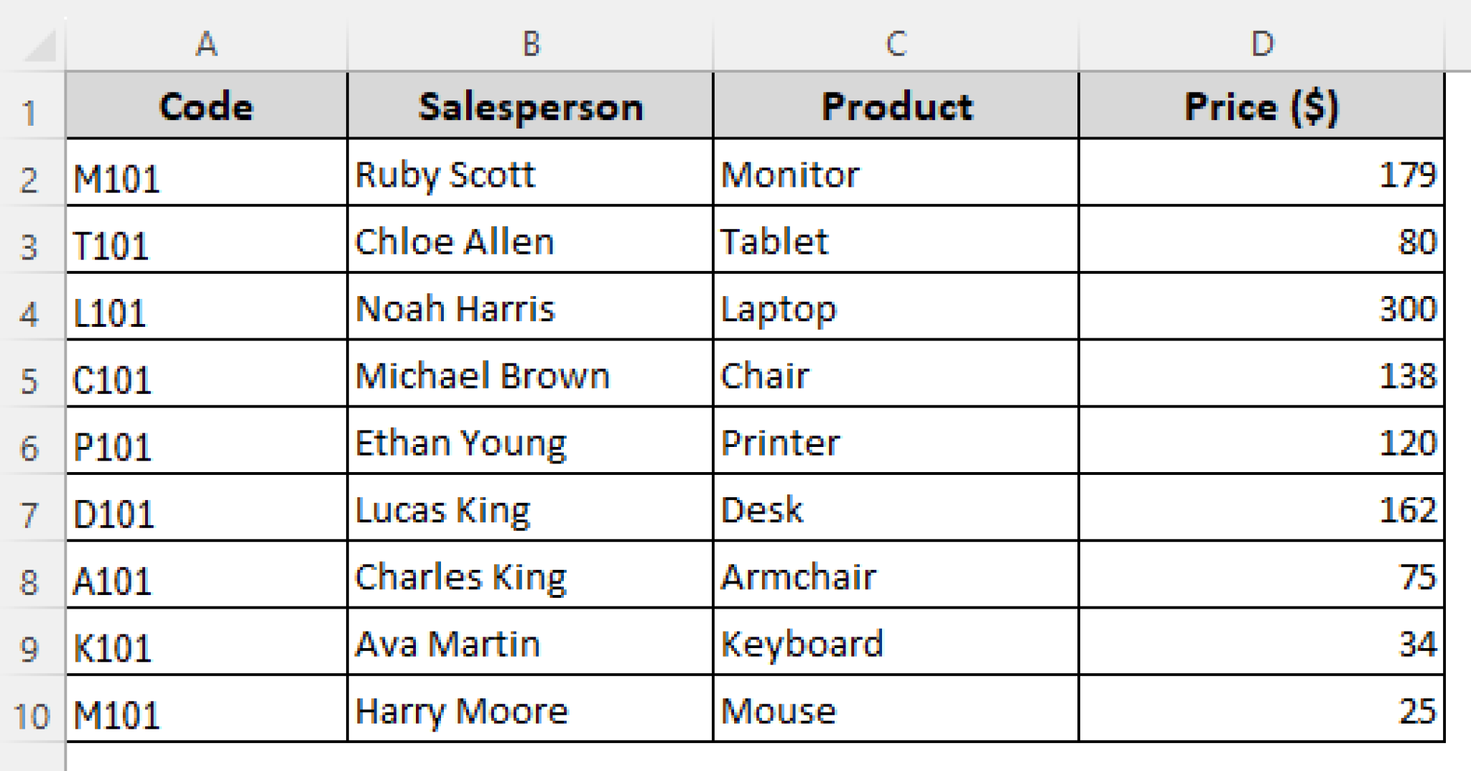
Task: Click the cell containing Mouse
Action: [896, 711]
